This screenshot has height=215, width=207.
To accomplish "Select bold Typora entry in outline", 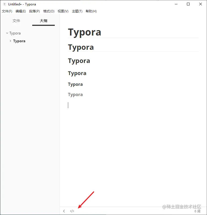I will [19, 41].
